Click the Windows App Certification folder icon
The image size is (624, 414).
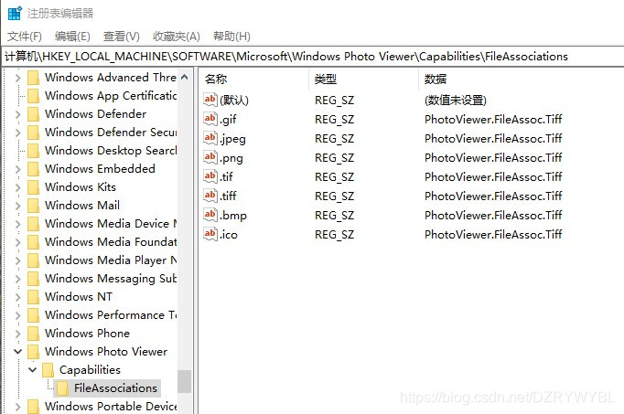(x=34, y=96)
